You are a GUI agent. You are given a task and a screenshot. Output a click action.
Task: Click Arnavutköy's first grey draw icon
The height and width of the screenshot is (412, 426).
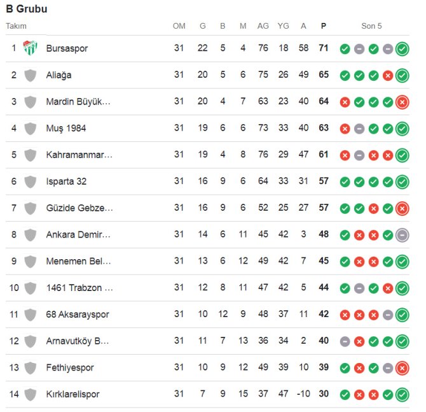(345, 341)
